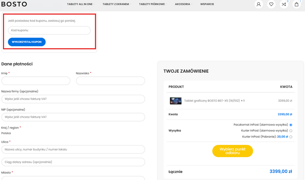This screenshot has height=180, width=305.
Task: Open the Akcesoria menu
Action: click(x=183, y=4)
